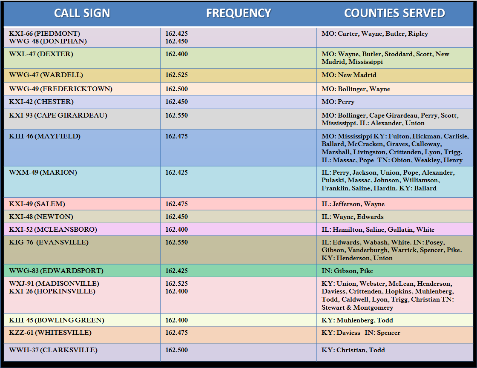Click the 'IL: Hamilton, Saline, Gallatin, White' cell
Screen dimensions: 477x368
point(378,230)
